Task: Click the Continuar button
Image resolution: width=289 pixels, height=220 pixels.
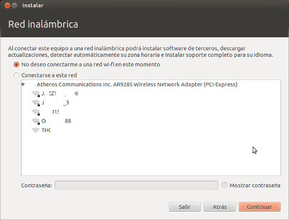Action: click(x=260, y=207)
